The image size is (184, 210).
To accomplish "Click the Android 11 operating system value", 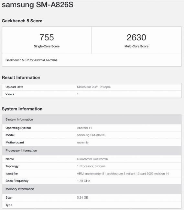I will 84,128.
